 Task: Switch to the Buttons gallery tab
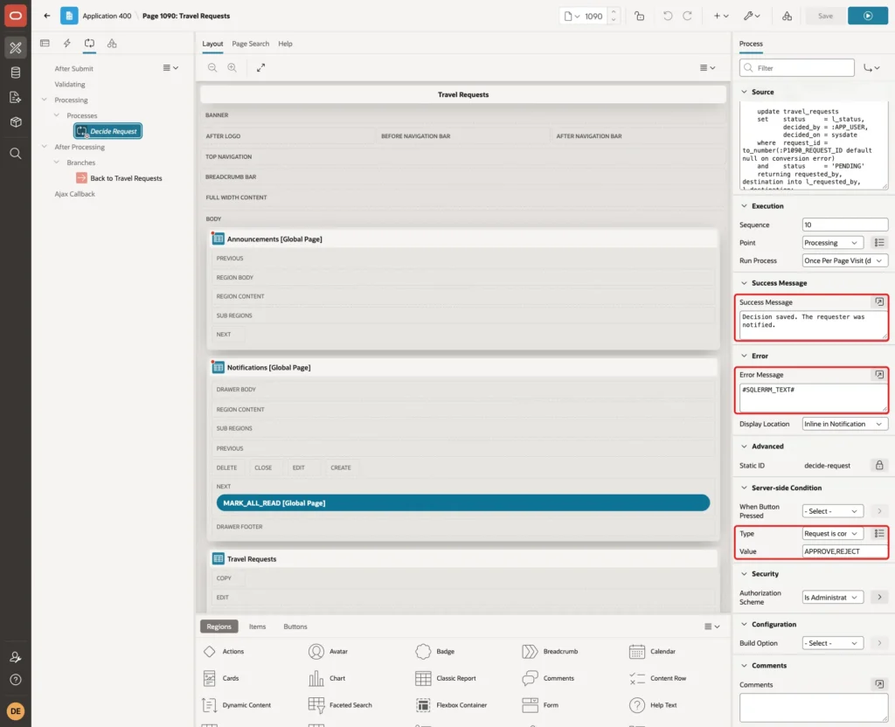click(295, 627)
